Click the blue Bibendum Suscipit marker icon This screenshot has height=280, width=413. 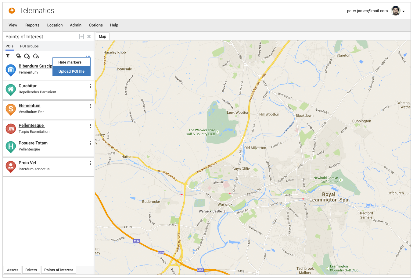click(11, 70)
